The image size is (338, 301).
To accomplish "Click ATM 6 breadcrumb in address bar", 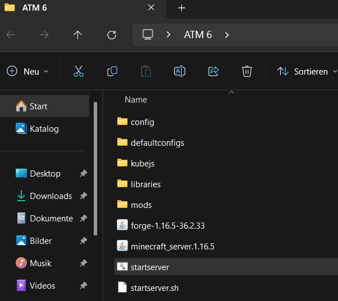I will [198, 35].
